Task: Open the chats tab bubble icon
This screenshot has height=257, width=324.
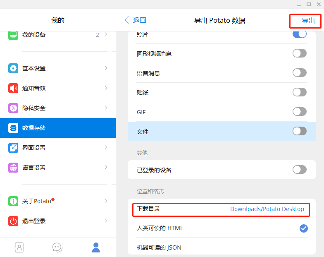Action: tap(57, 247)
